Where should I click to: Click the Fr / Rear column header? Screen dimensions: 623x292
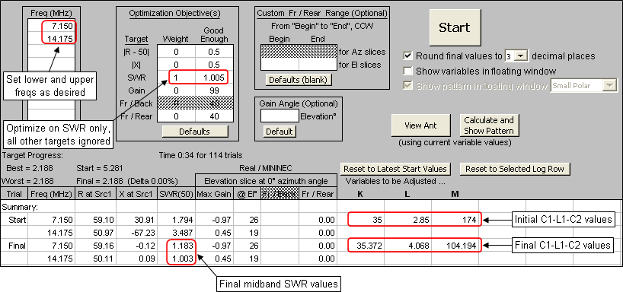[318, 194]
